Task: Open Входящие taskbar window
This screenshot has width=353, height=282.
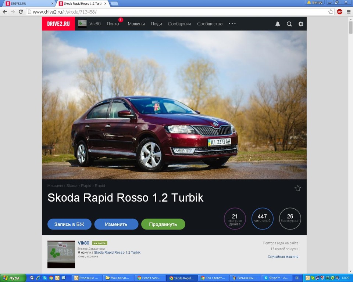Action: pyautogui.click(x=87, y=278)
